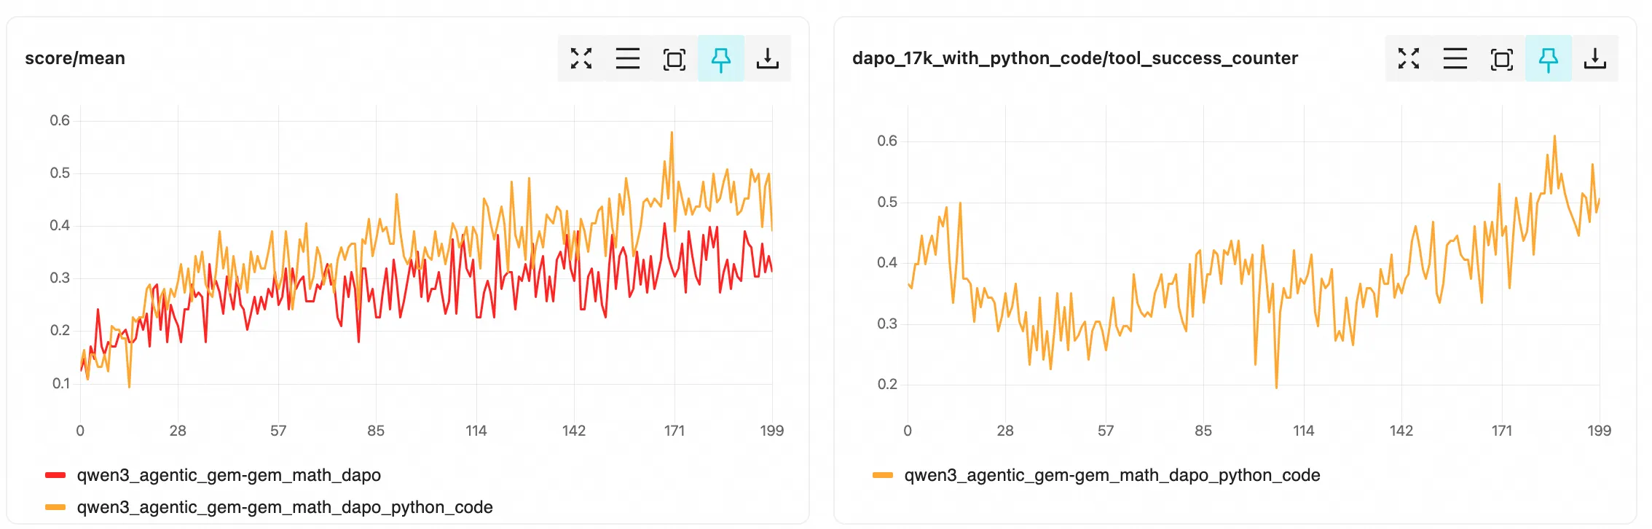This screenshot has width=1652, height=529.
Task: Toggle the gem_math_dapo_python_code legend label in tool_success_counter chart
Action: point(1112,475)
